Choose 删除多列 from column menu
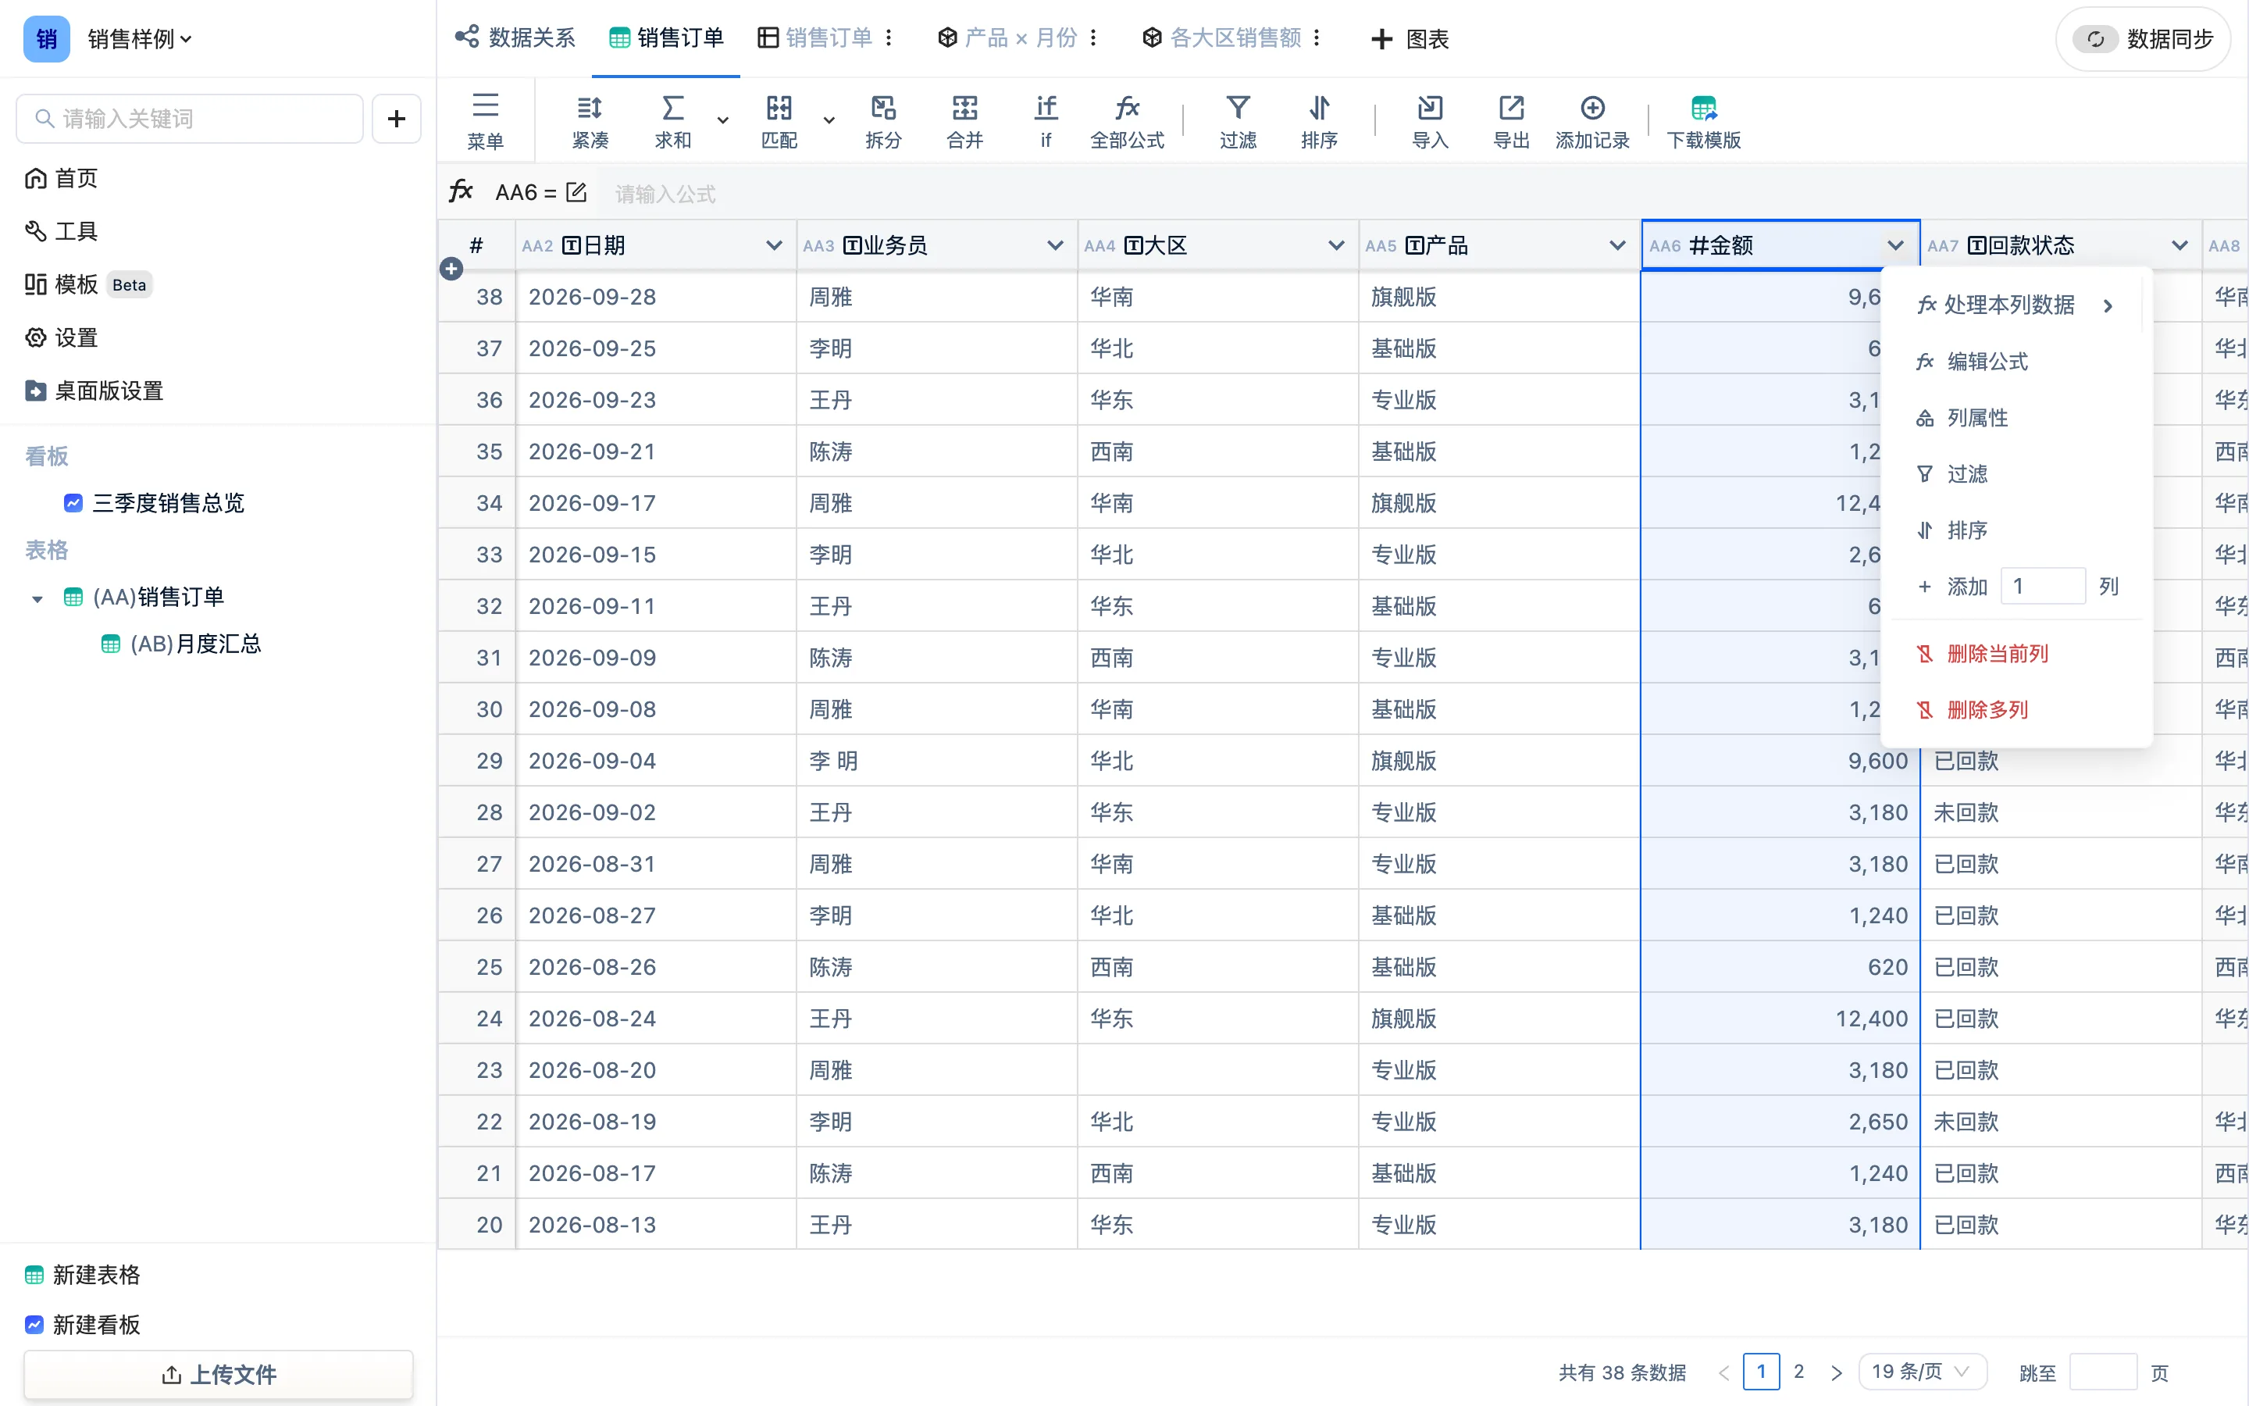 tap(2016, 709)
